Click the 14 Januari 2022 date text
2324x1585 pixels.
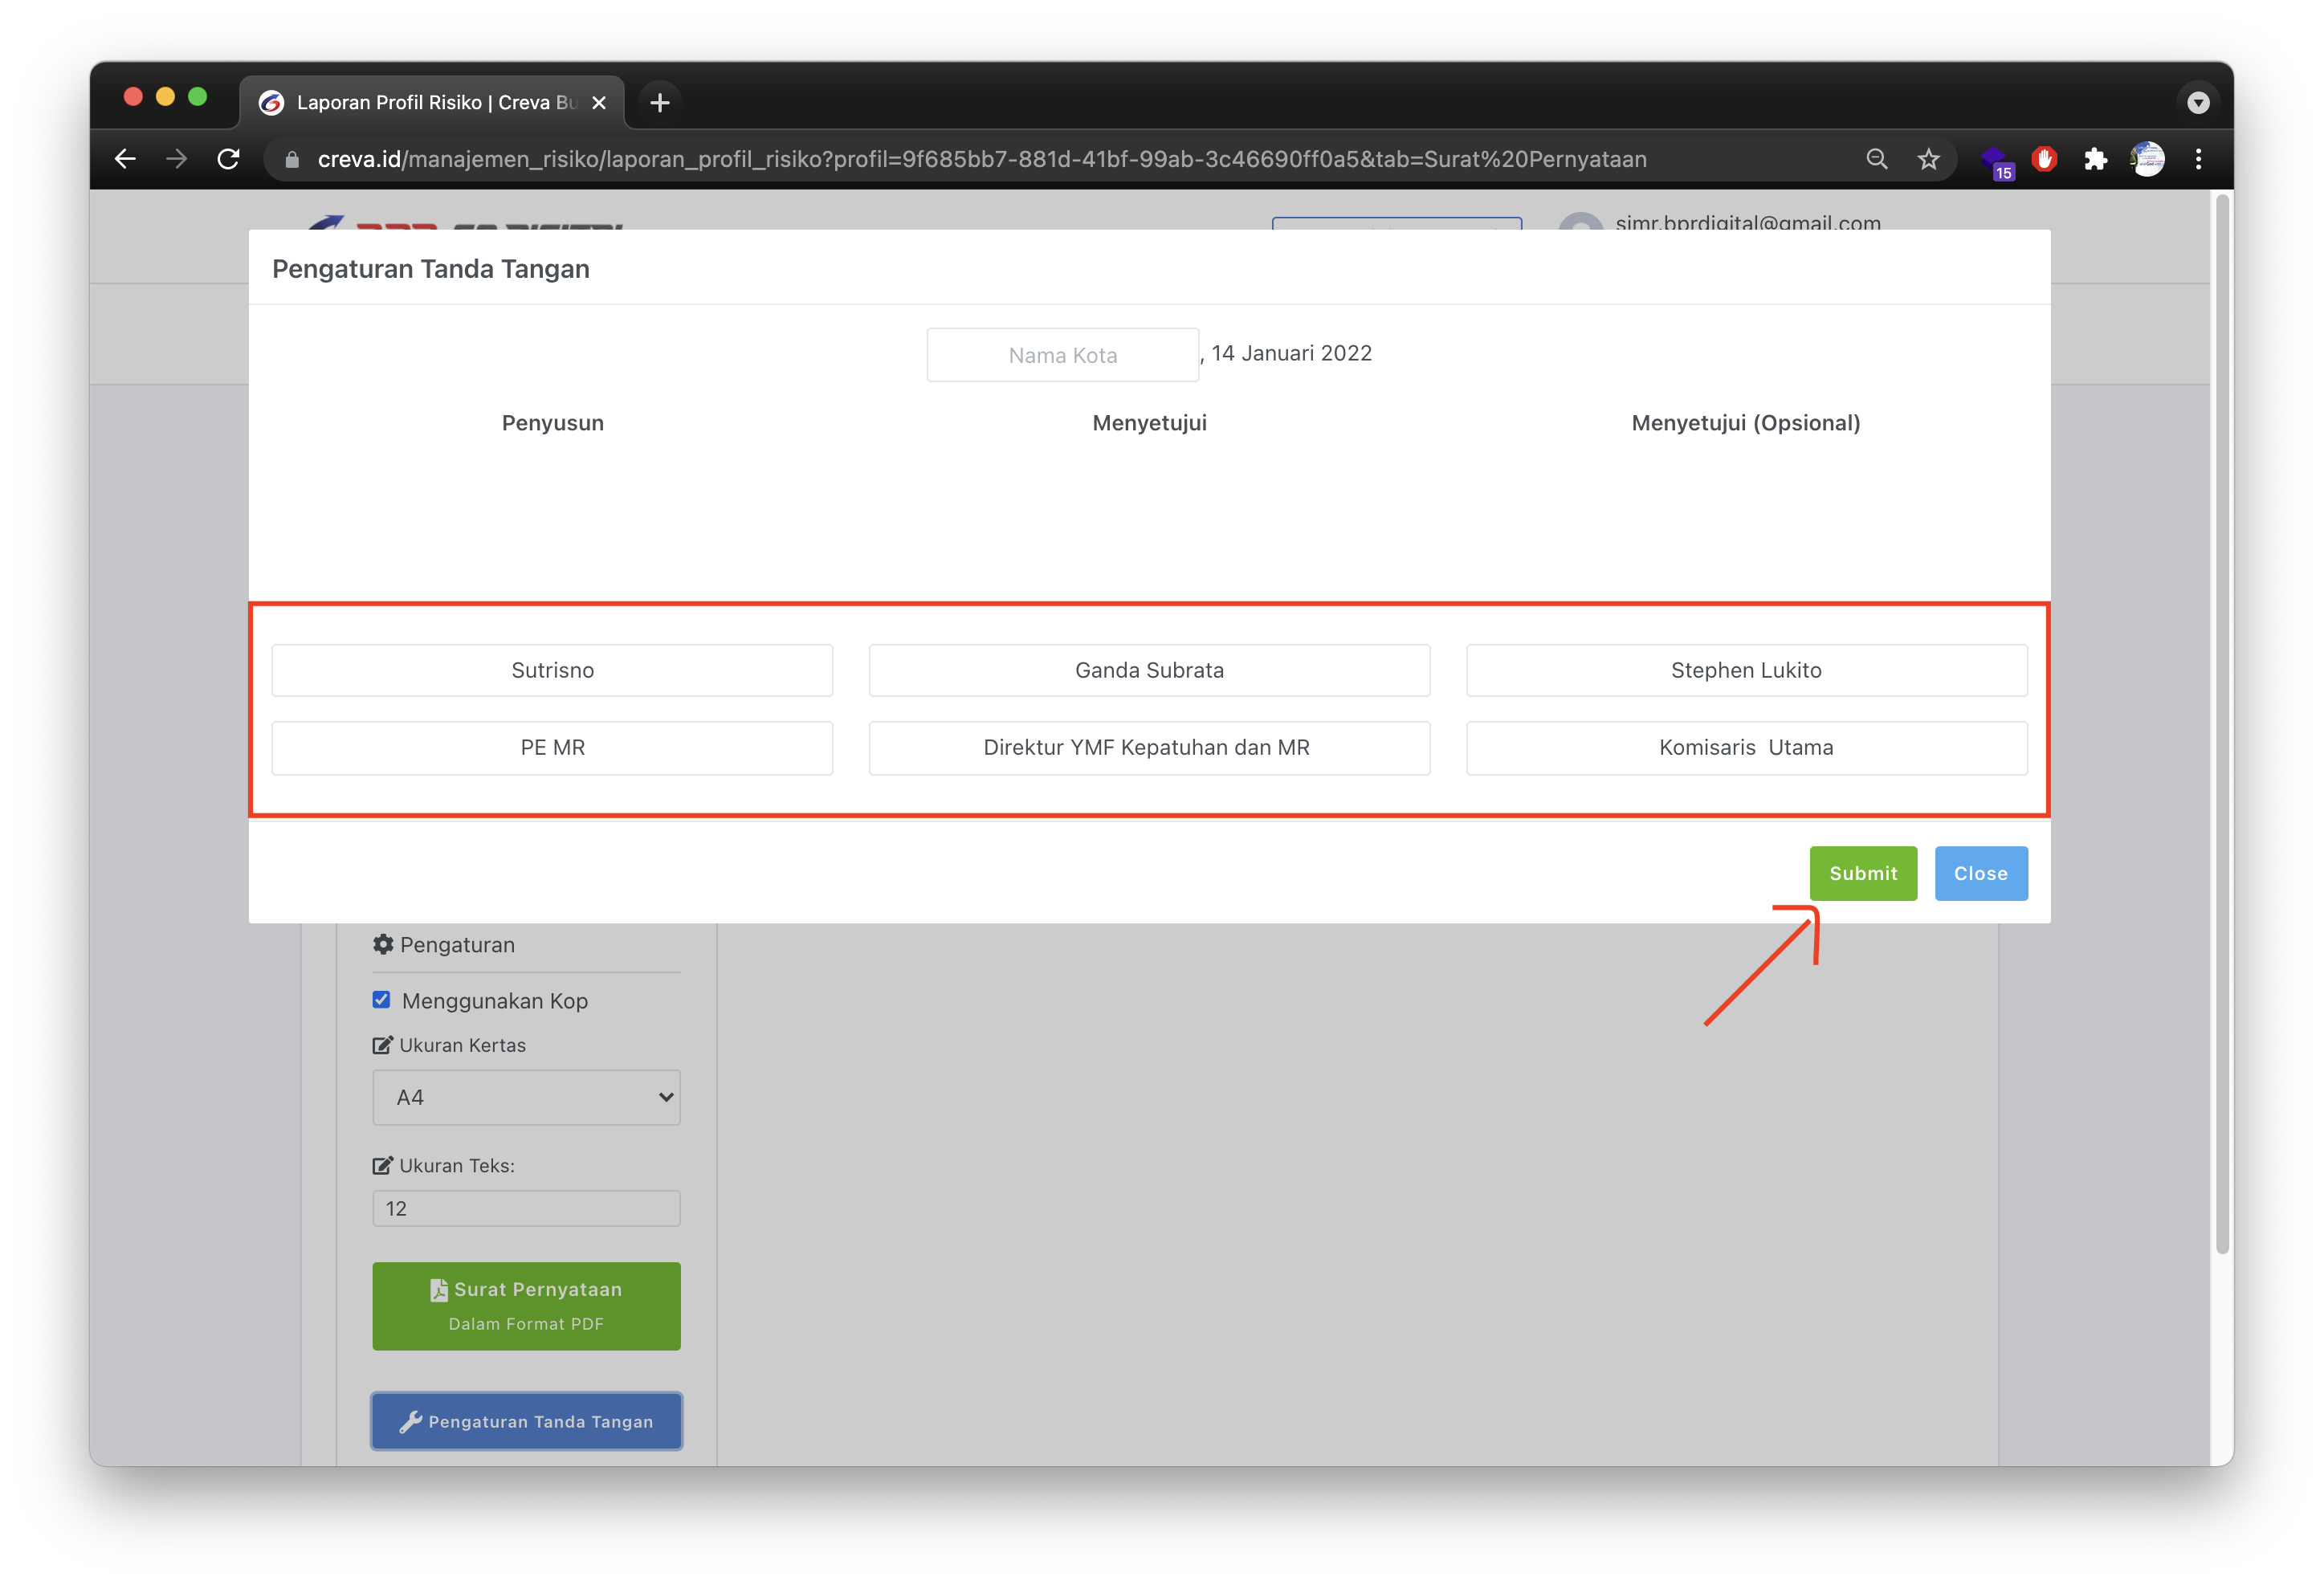point(1291,353)
